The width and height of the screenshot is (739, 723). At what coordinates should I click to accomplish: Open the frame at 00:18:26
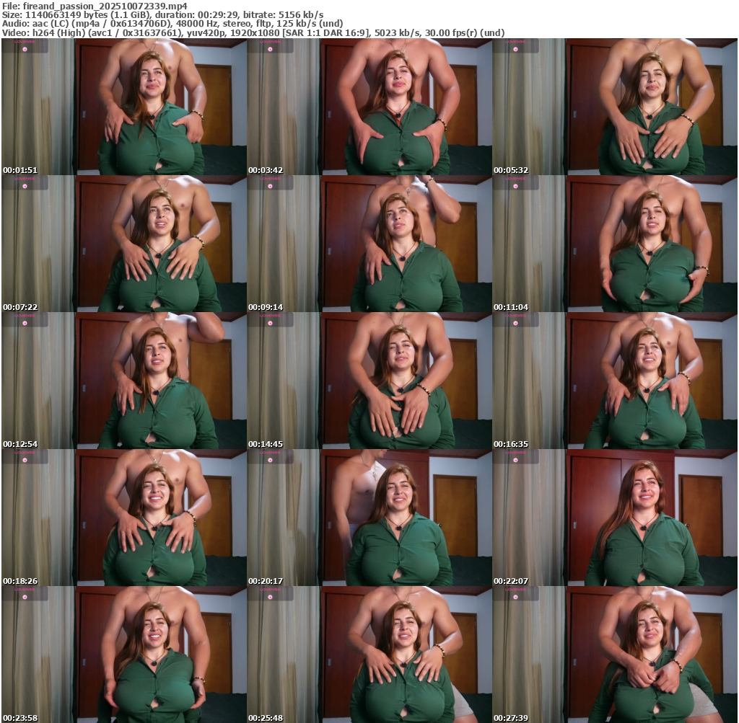[124, 518]
